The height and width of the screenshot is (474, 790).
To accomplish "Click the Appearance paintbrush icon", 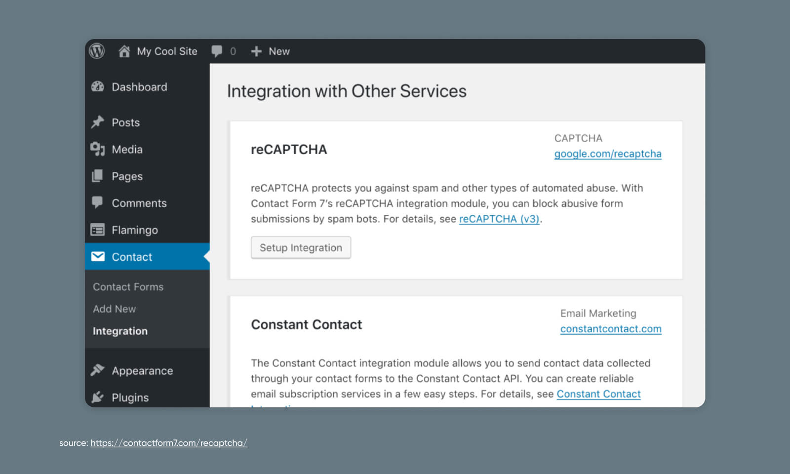I will 98,370.
